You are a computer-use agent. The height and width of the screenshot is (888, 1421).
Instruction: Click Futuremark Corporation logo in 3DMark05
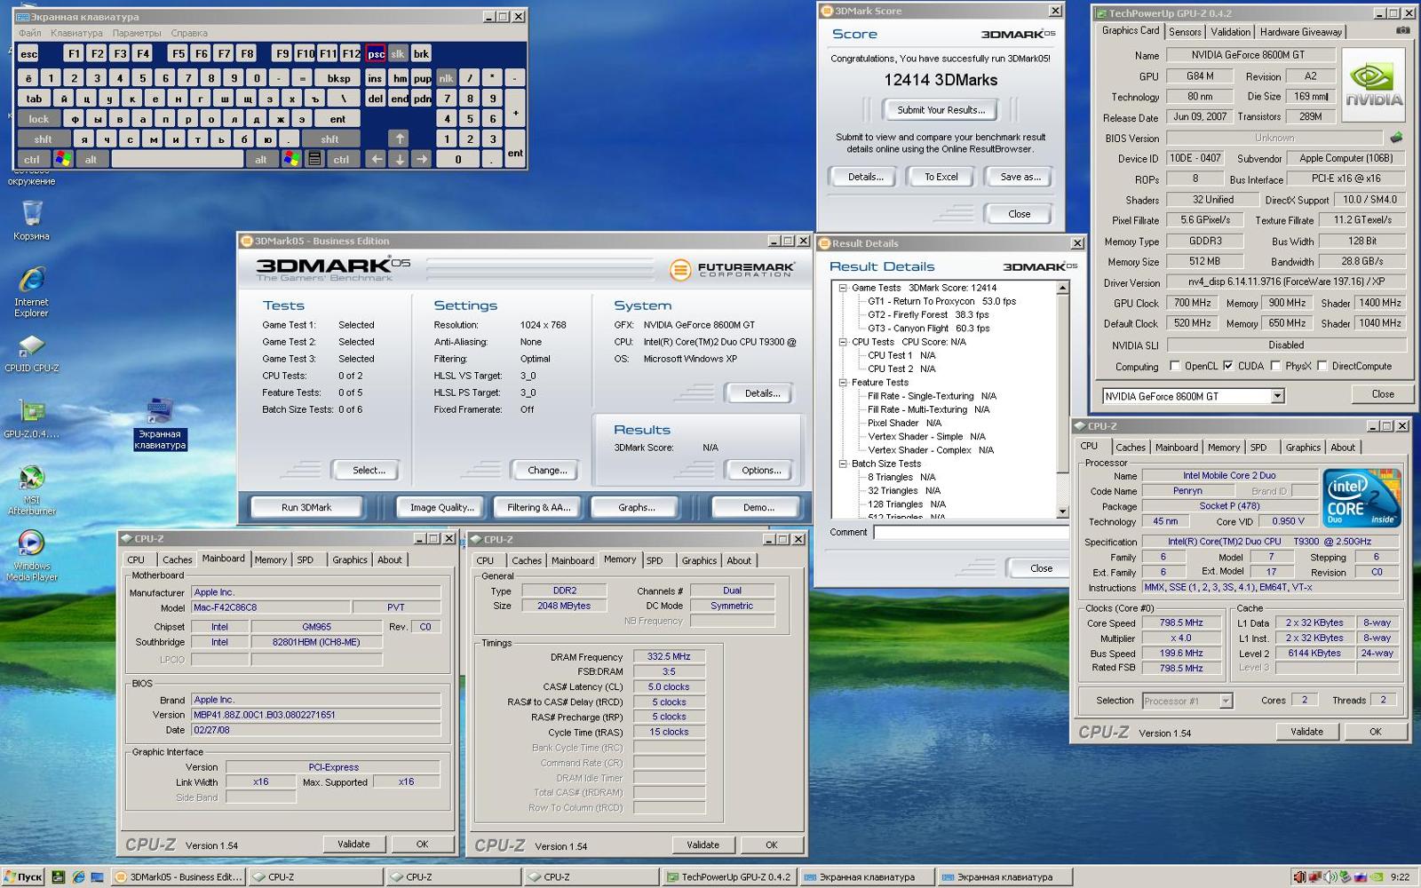(732, 269)
